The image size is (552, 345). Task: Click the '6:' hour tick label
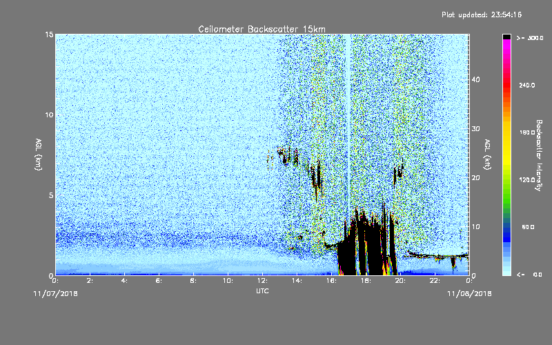(159, 281)
